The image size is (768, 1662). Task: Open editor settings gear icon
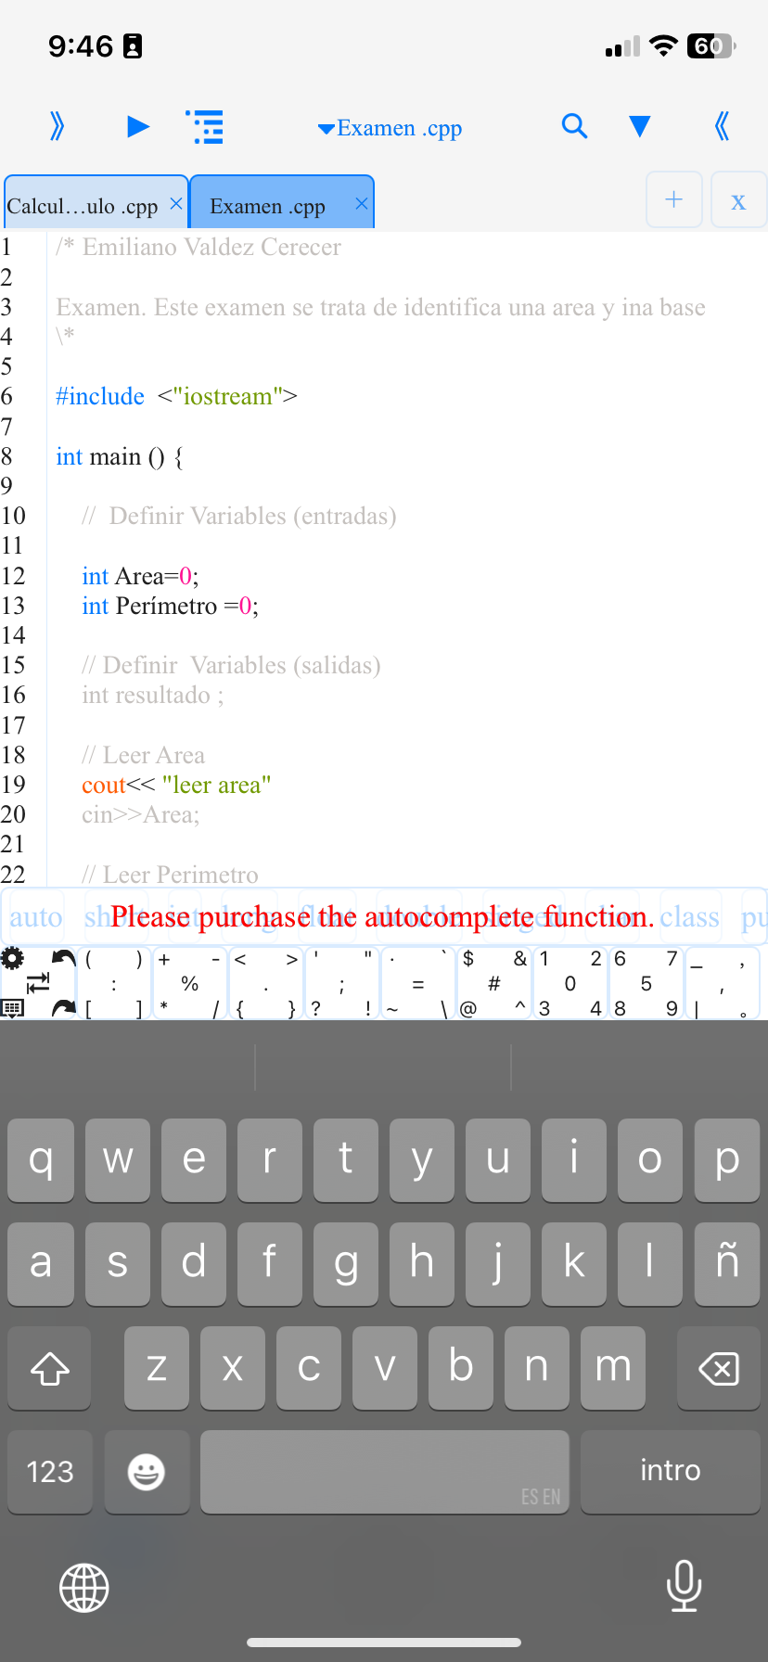tap(13, 959)
